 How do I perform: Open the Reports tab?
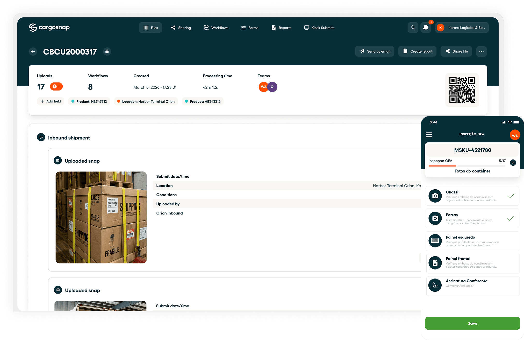[x=281, y=28]
